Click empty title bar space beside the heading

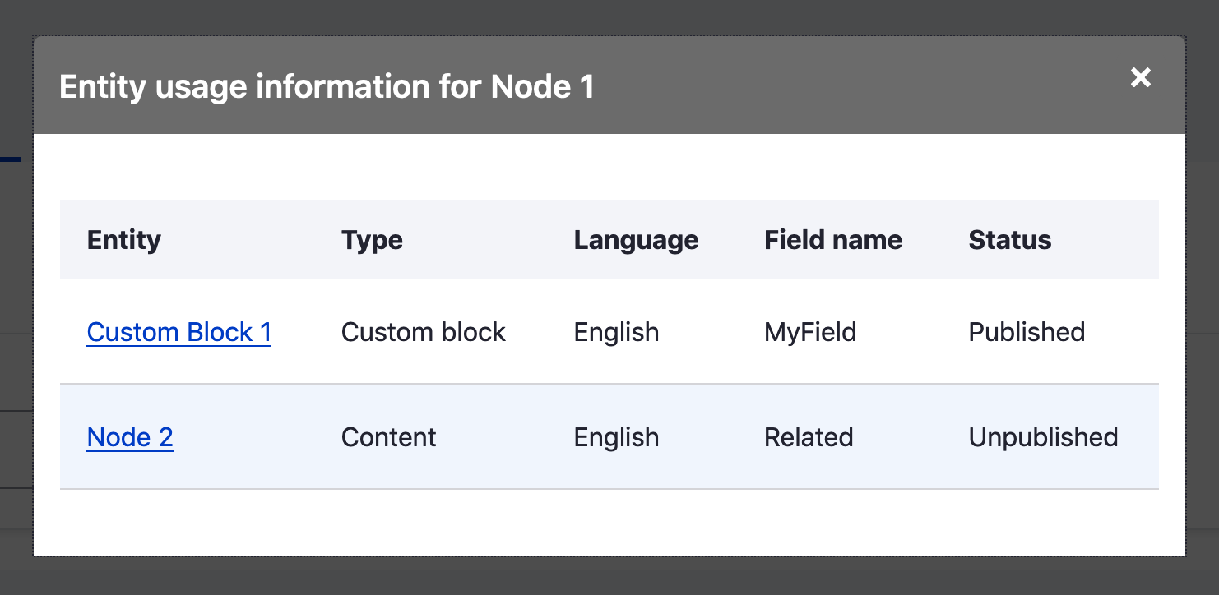pos(855,87)
